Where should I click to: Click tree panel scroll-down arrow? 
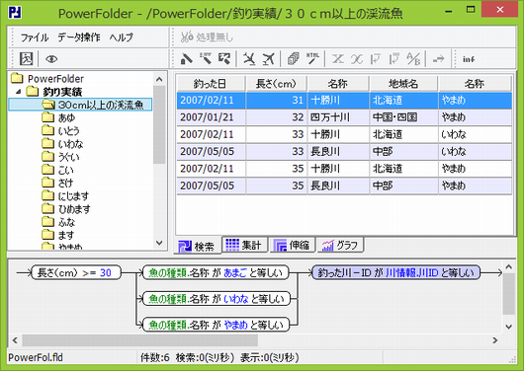tap(159, 243)
